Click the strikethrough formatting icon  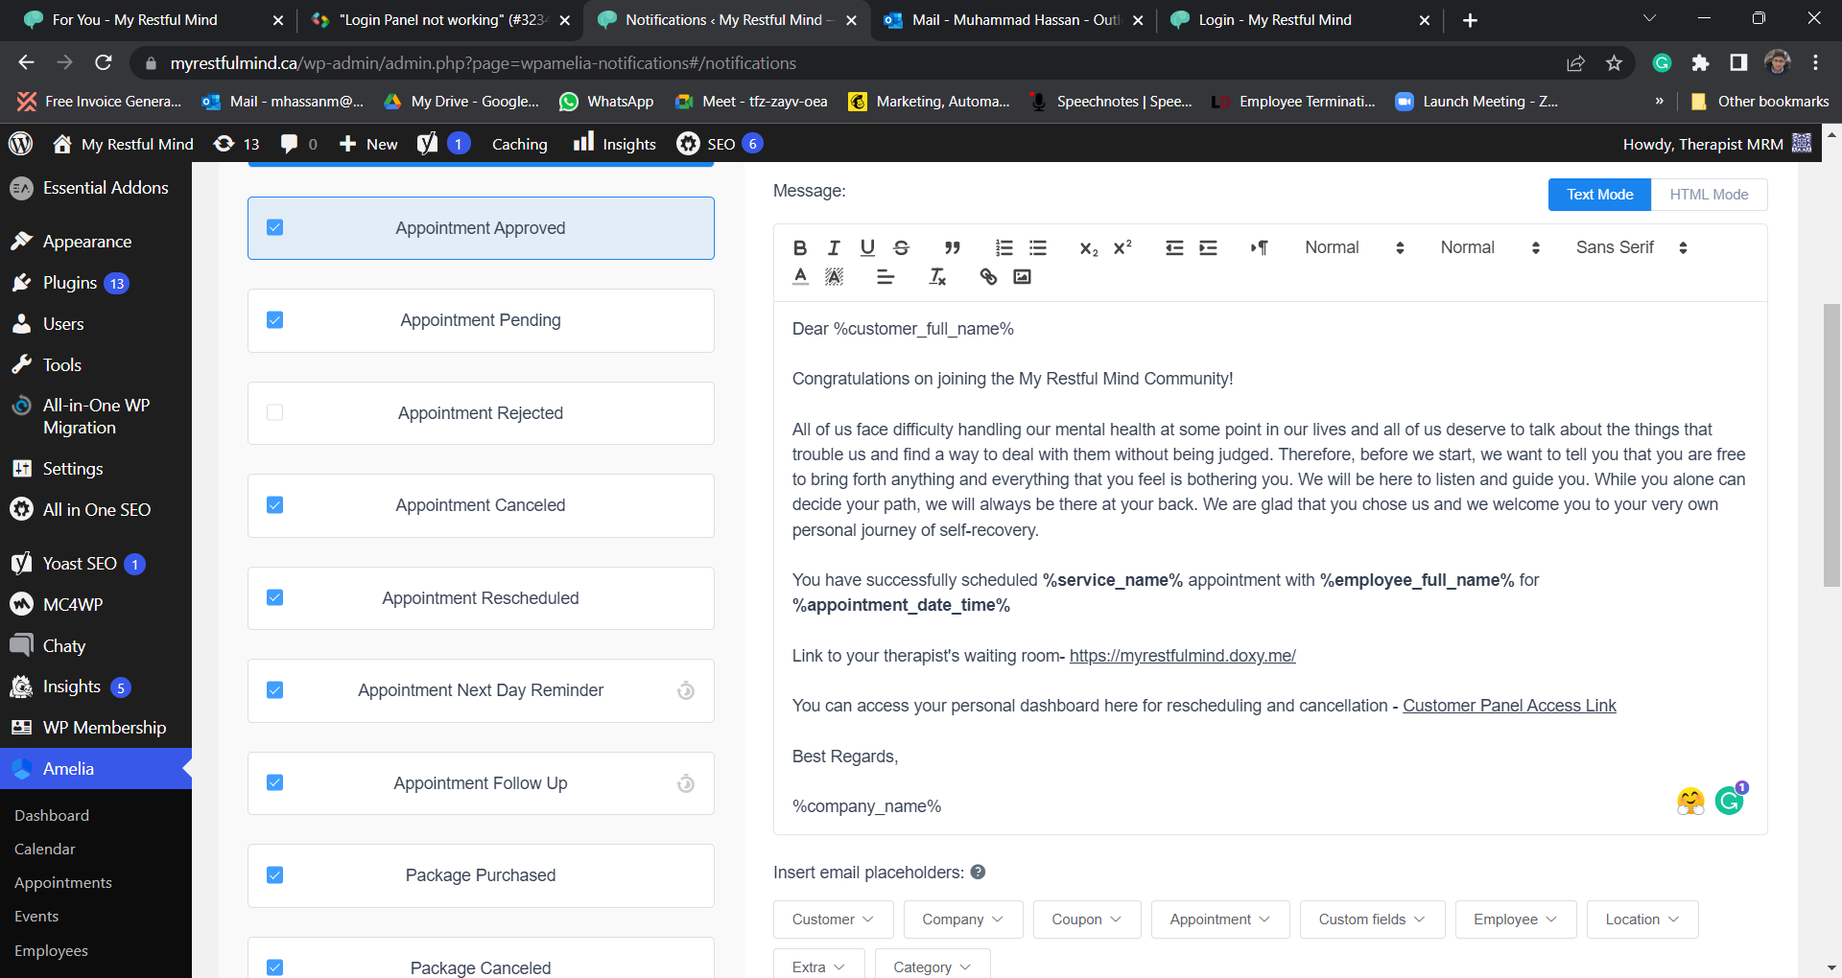pyautogui.click(x=901, y=248)
